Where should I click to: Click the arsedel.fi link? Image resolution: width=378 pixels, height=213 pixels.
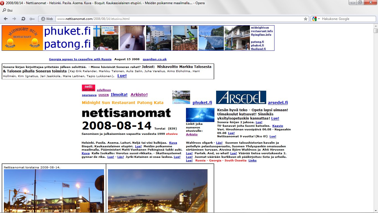pos(278,103)
